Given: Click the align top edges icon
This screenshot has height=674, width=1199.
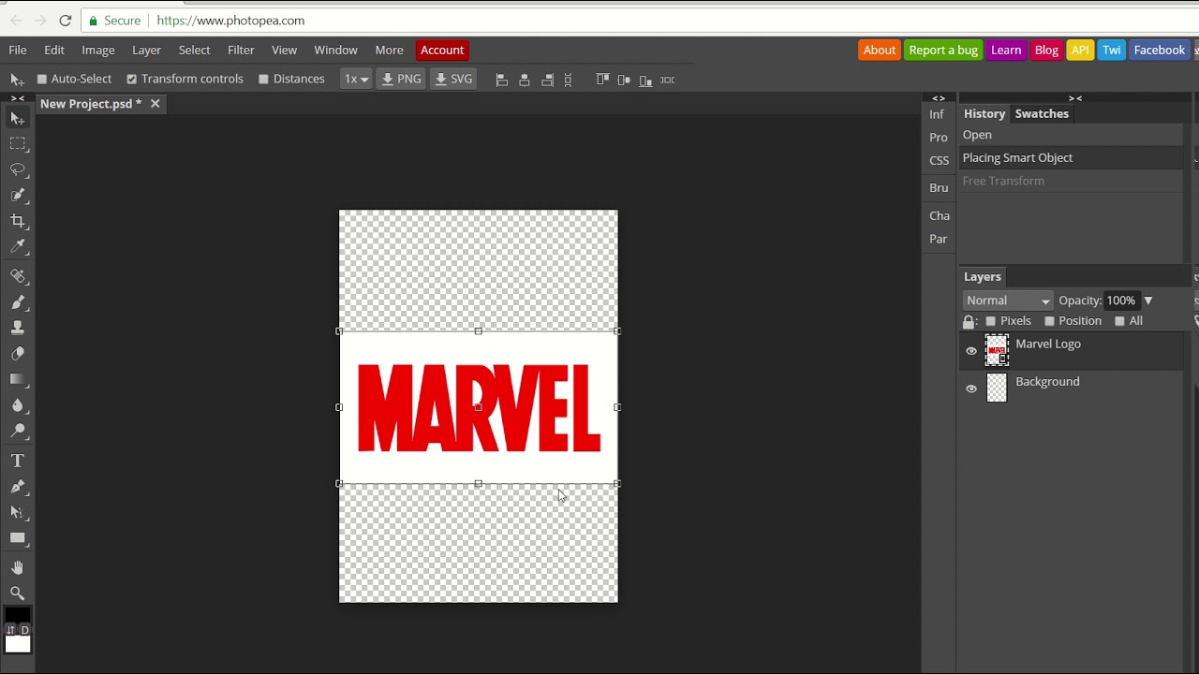Looking at the screenshot, I should coord(602,80).
